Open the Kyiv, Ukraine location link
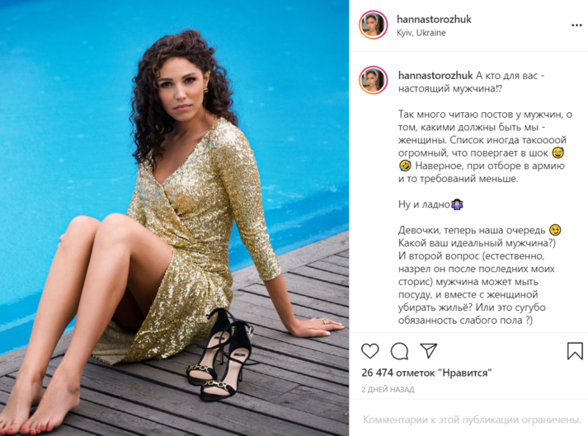This screenshot has height=436, width=588. tap(421, 33)
